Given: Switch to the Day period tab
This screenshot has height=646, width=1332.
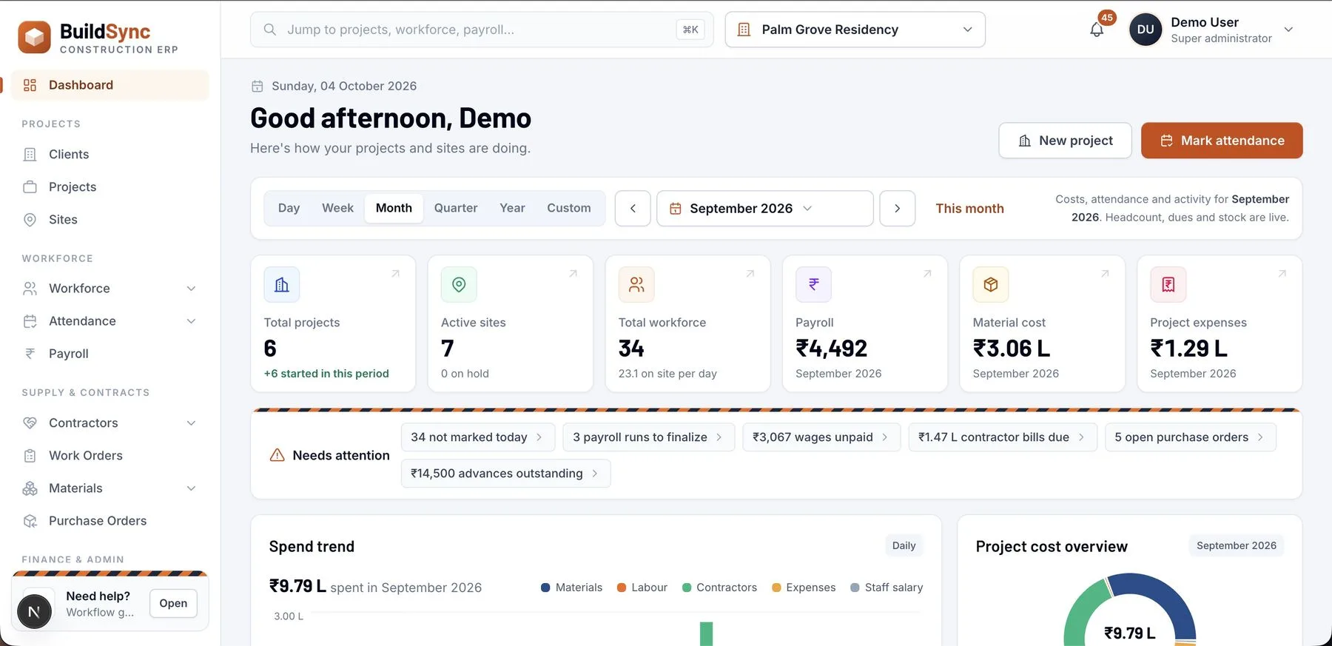Looking at the screenshot, I should click(289, 209).
